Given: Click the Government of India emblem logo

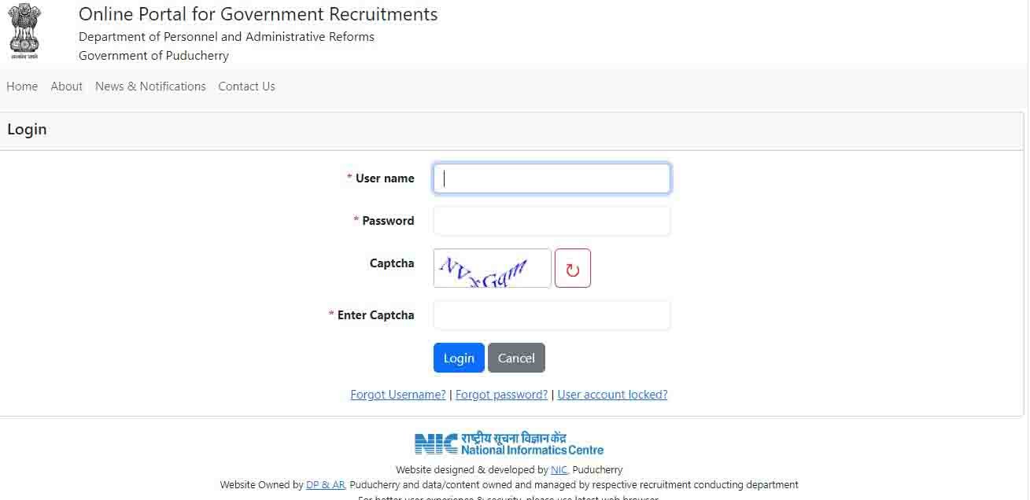Looking at the screenshot, I should tap(24, 32).
